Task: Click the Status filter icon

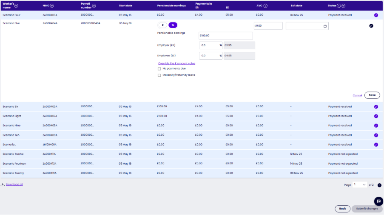Action: 343,6
